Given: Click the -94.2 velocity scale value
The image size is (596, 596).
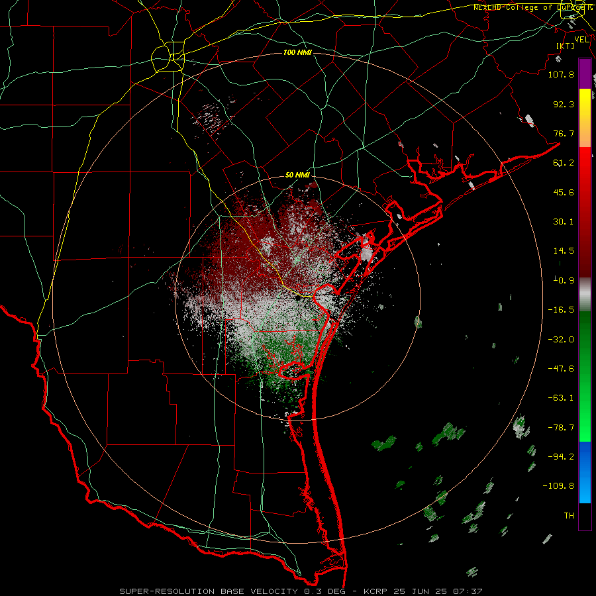Looking at the screenshot, I should click(561, 457).
